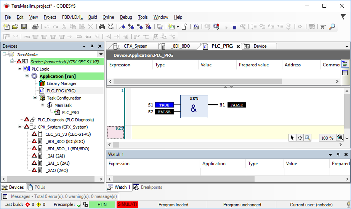The width and height of the screenshot is (351, 209).
Task: Click the Print toolbar icon
Action: (x=35, y=27)
